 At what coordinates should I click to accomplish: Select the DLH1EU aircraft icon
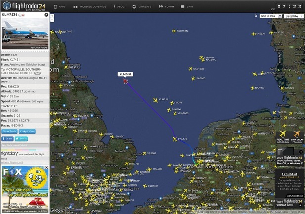(x=145, y=186)
